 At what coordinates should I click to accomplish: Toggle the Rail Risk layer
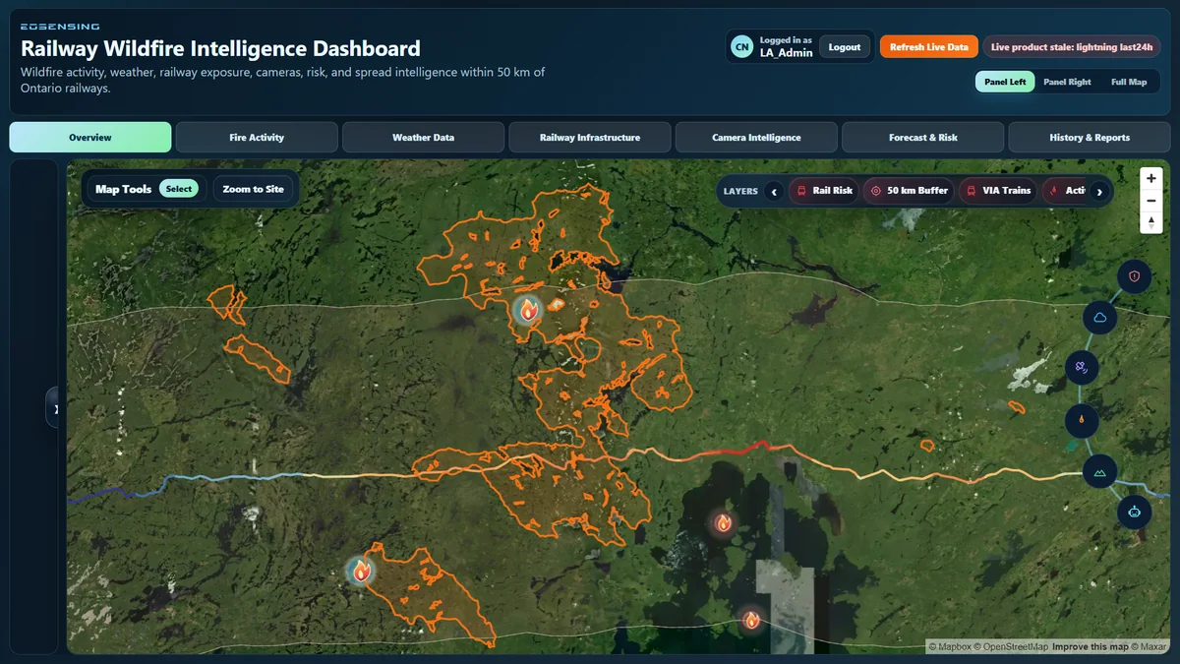824,191
